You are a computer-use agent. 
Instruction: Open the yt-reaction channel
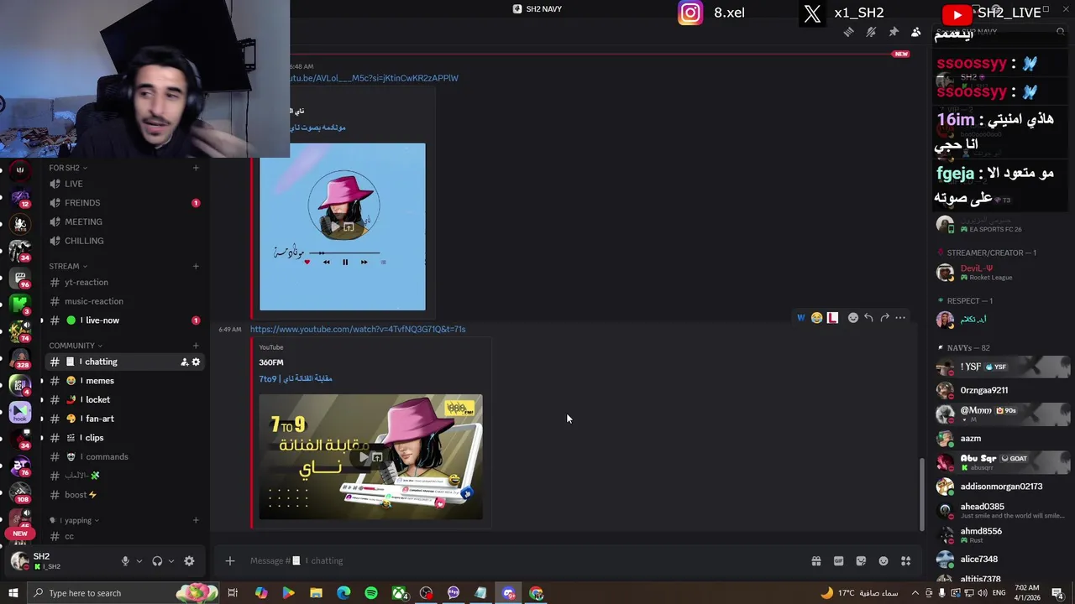[124, 283]
